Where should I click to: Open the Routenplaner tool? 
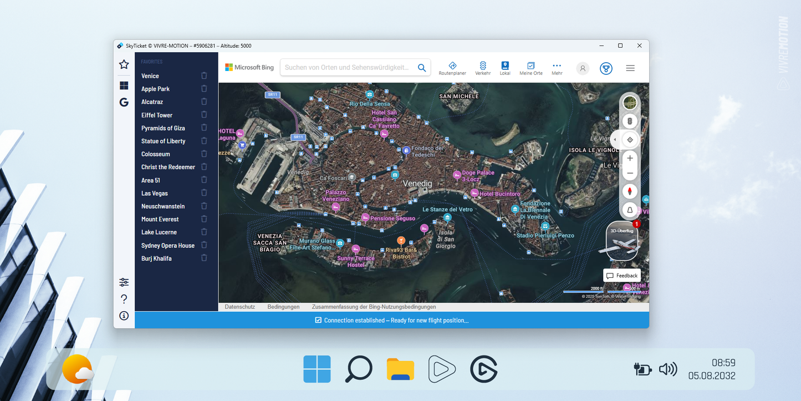point(452,68)
